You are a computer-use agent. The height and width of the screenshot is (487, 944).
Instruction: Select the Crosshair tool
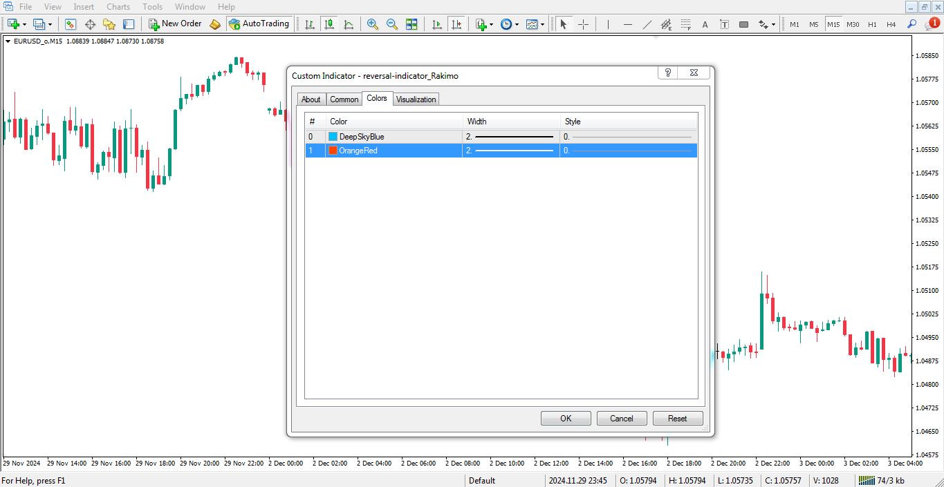click(583, 24)
